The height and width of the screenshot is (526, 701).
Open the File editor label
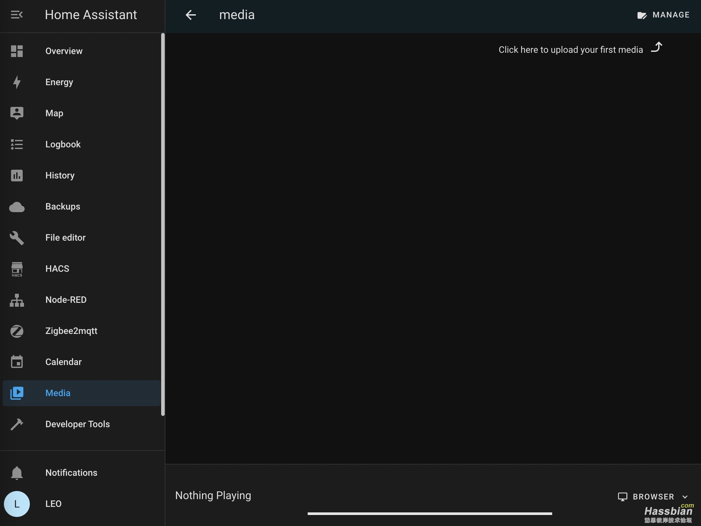(x=65, y=238)
